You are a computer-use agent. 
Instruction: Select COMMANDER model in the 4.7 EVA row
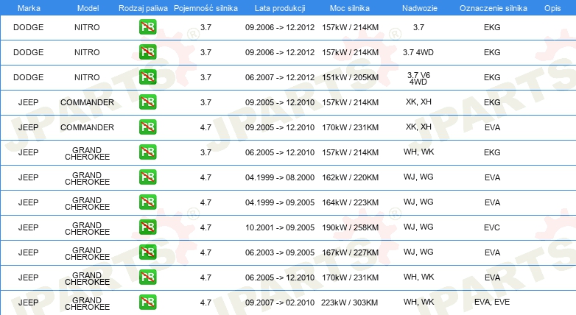tap(87, 127)
